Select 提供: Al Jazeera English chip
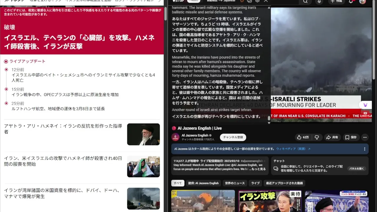The width and height of the screenshot is (377, 212). click(x=203, y=183)
